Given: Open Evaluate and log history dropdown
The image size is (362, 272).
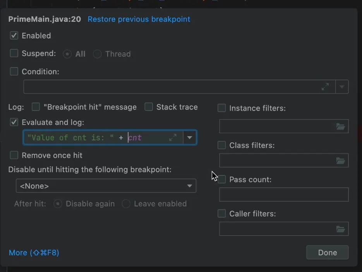Looking at the screenshot, I should click(x=190, y=137).
